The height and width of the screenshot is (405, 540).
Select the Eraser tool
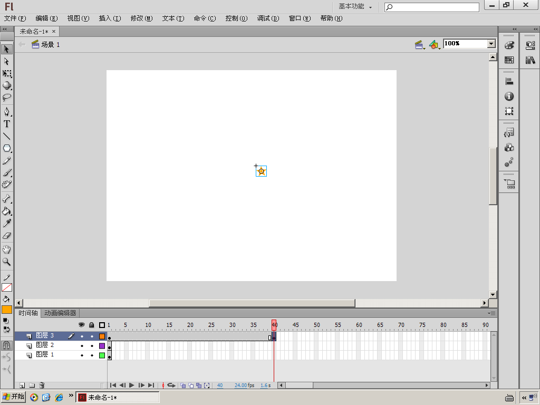point(7,236)
